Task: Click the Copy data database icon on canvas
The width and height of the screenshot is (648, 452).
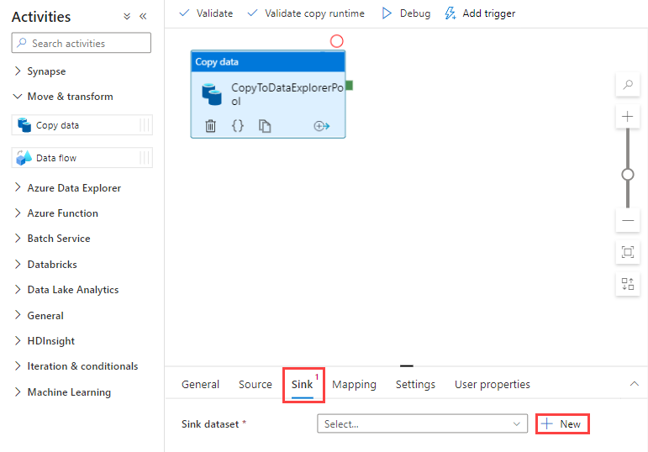Action: tap(212, 94)
